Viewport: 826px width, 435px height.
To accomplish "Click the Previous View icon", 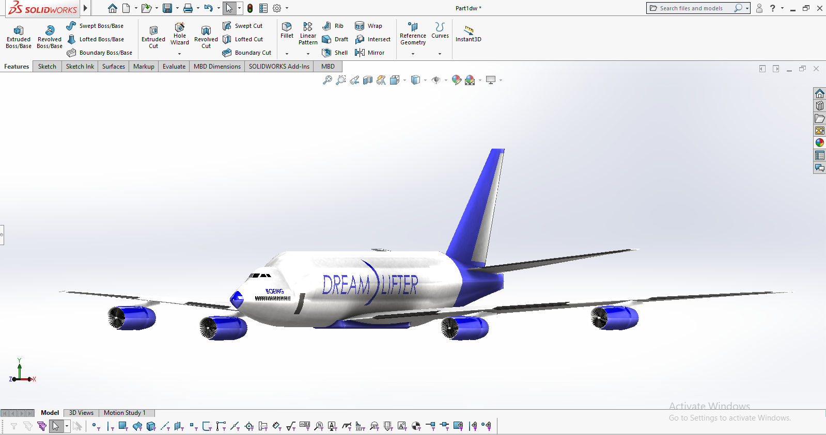I will (x=354, y=80).
